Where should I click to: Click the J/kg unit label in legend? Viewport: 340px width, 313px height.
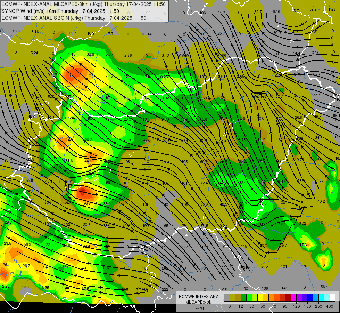tap(200, 308)
